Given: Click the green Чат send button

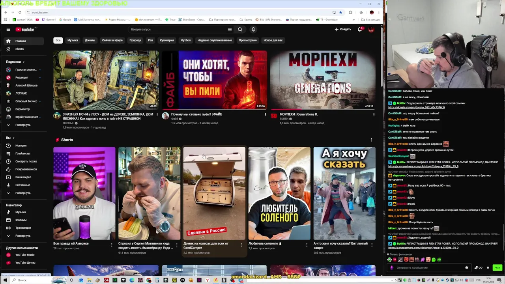Looking at the screenshot, I should 498,267.
